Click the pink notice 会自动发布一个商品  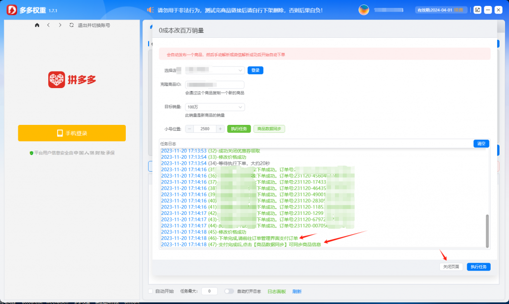pos(324,54)
